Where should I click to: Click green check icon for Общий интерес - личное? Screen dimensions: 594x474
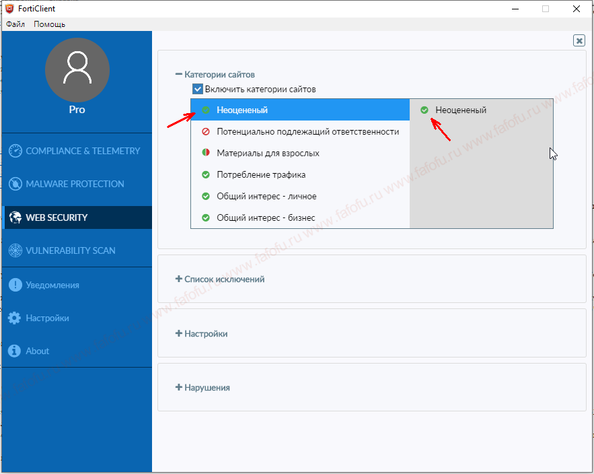[206, 196]
